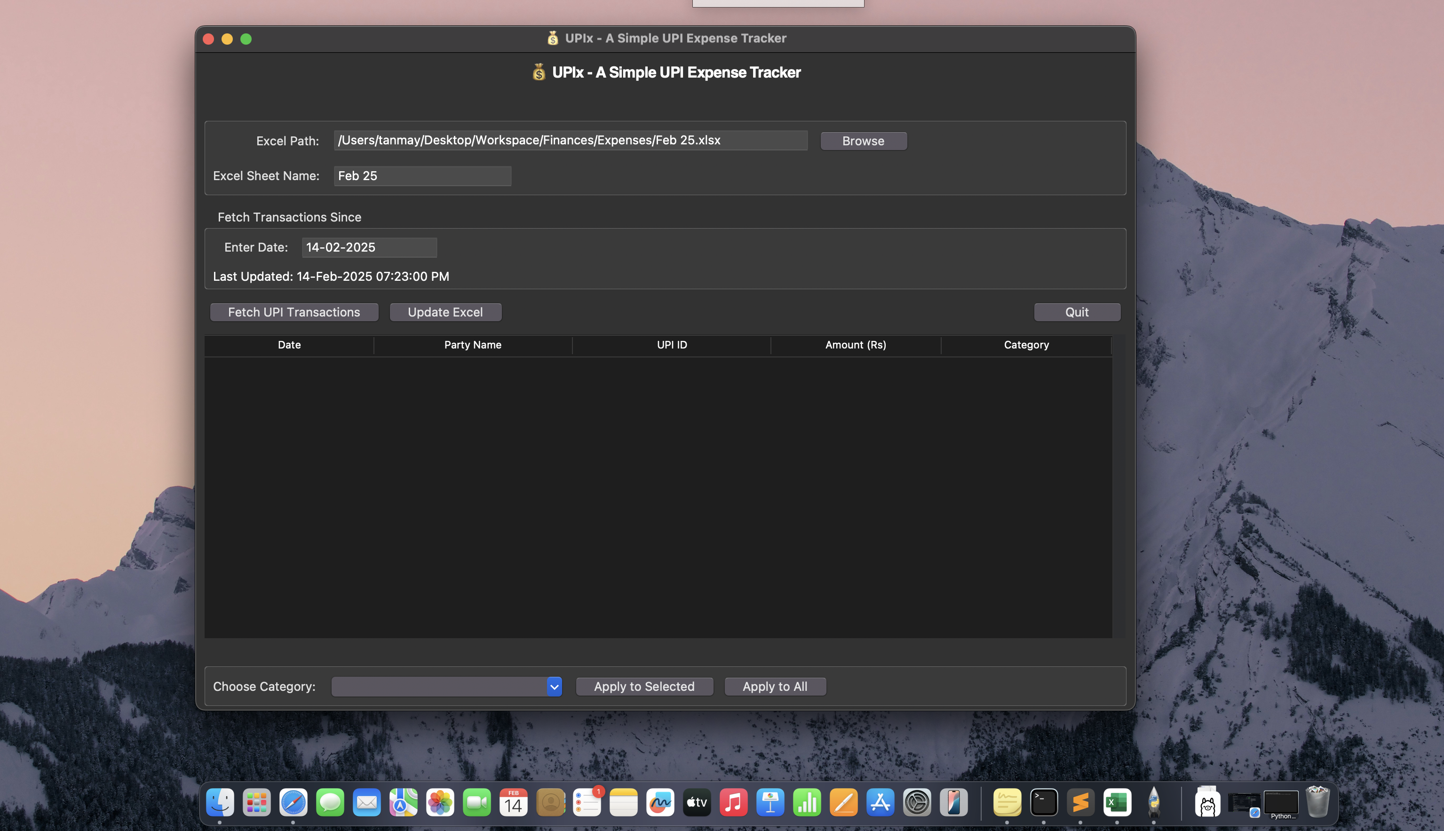Open Reminders with notification badge
This screenshot has width=1444, height=831.
point(587,803)
